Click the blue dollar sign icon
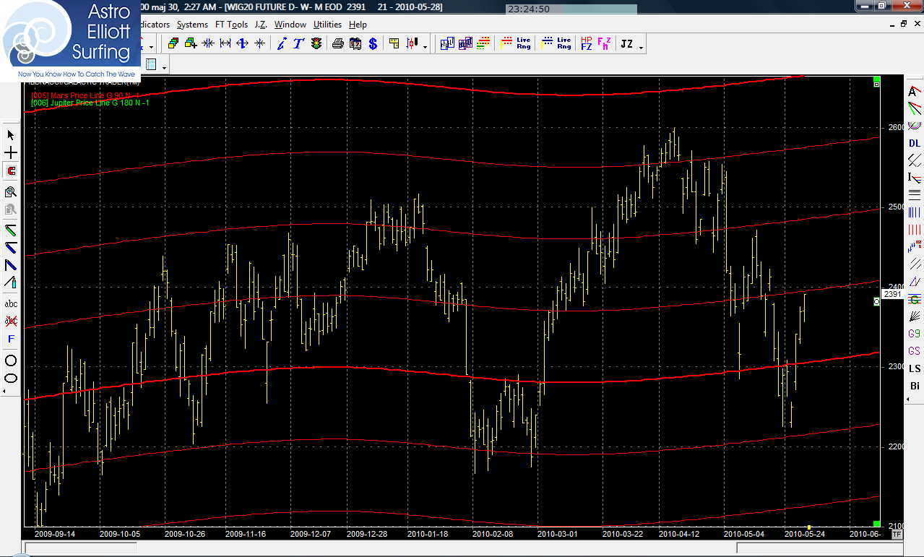 tap(373, 43)
